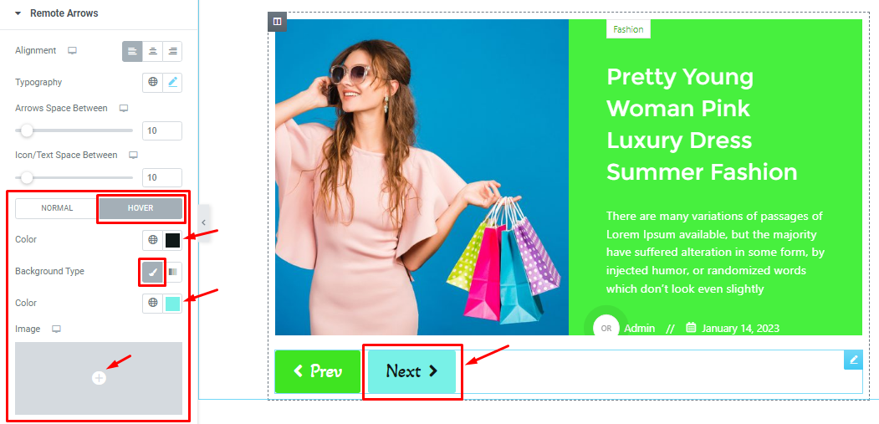
Task: Switch to the Normal state tab
Action: 57,208
